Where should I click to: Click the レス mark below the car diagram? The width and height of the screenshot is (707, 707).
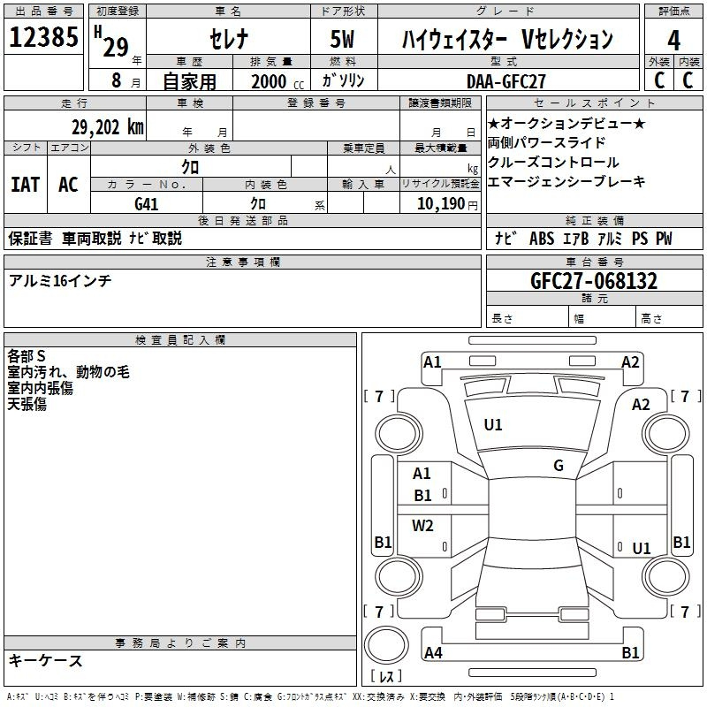[x=386, y=676]
